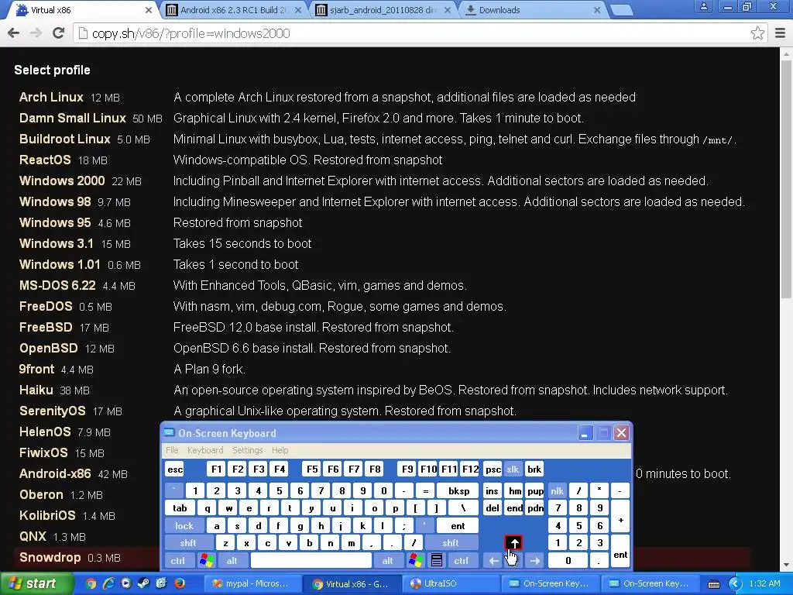Open Windows Media Player from quick launch
The image size is (793, 595).
(x=126, y=583)
